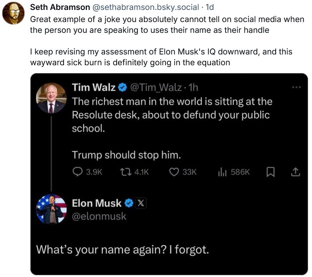This screenshot has height=277, width=312.
Task: Click the share upload icon
Action: [x=296, y=172]
